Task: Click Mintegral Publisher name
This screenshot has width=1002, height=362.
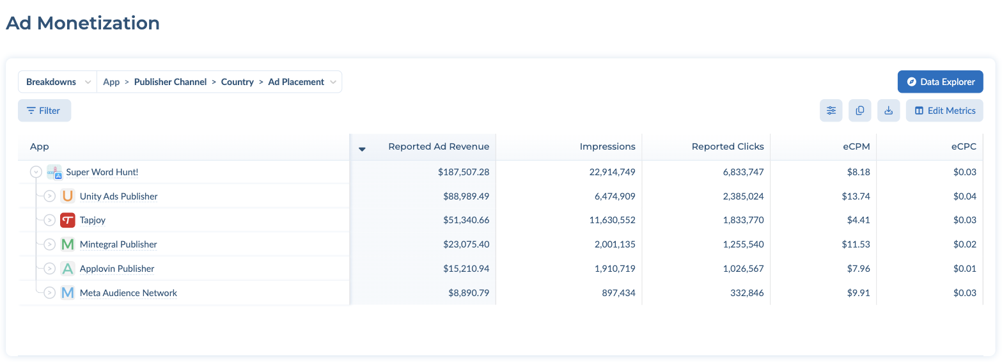Action: point(118,244)
